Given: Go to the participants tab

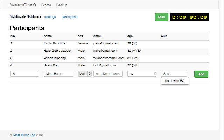Looking at the screenshot, I should (x=70, y=17).
